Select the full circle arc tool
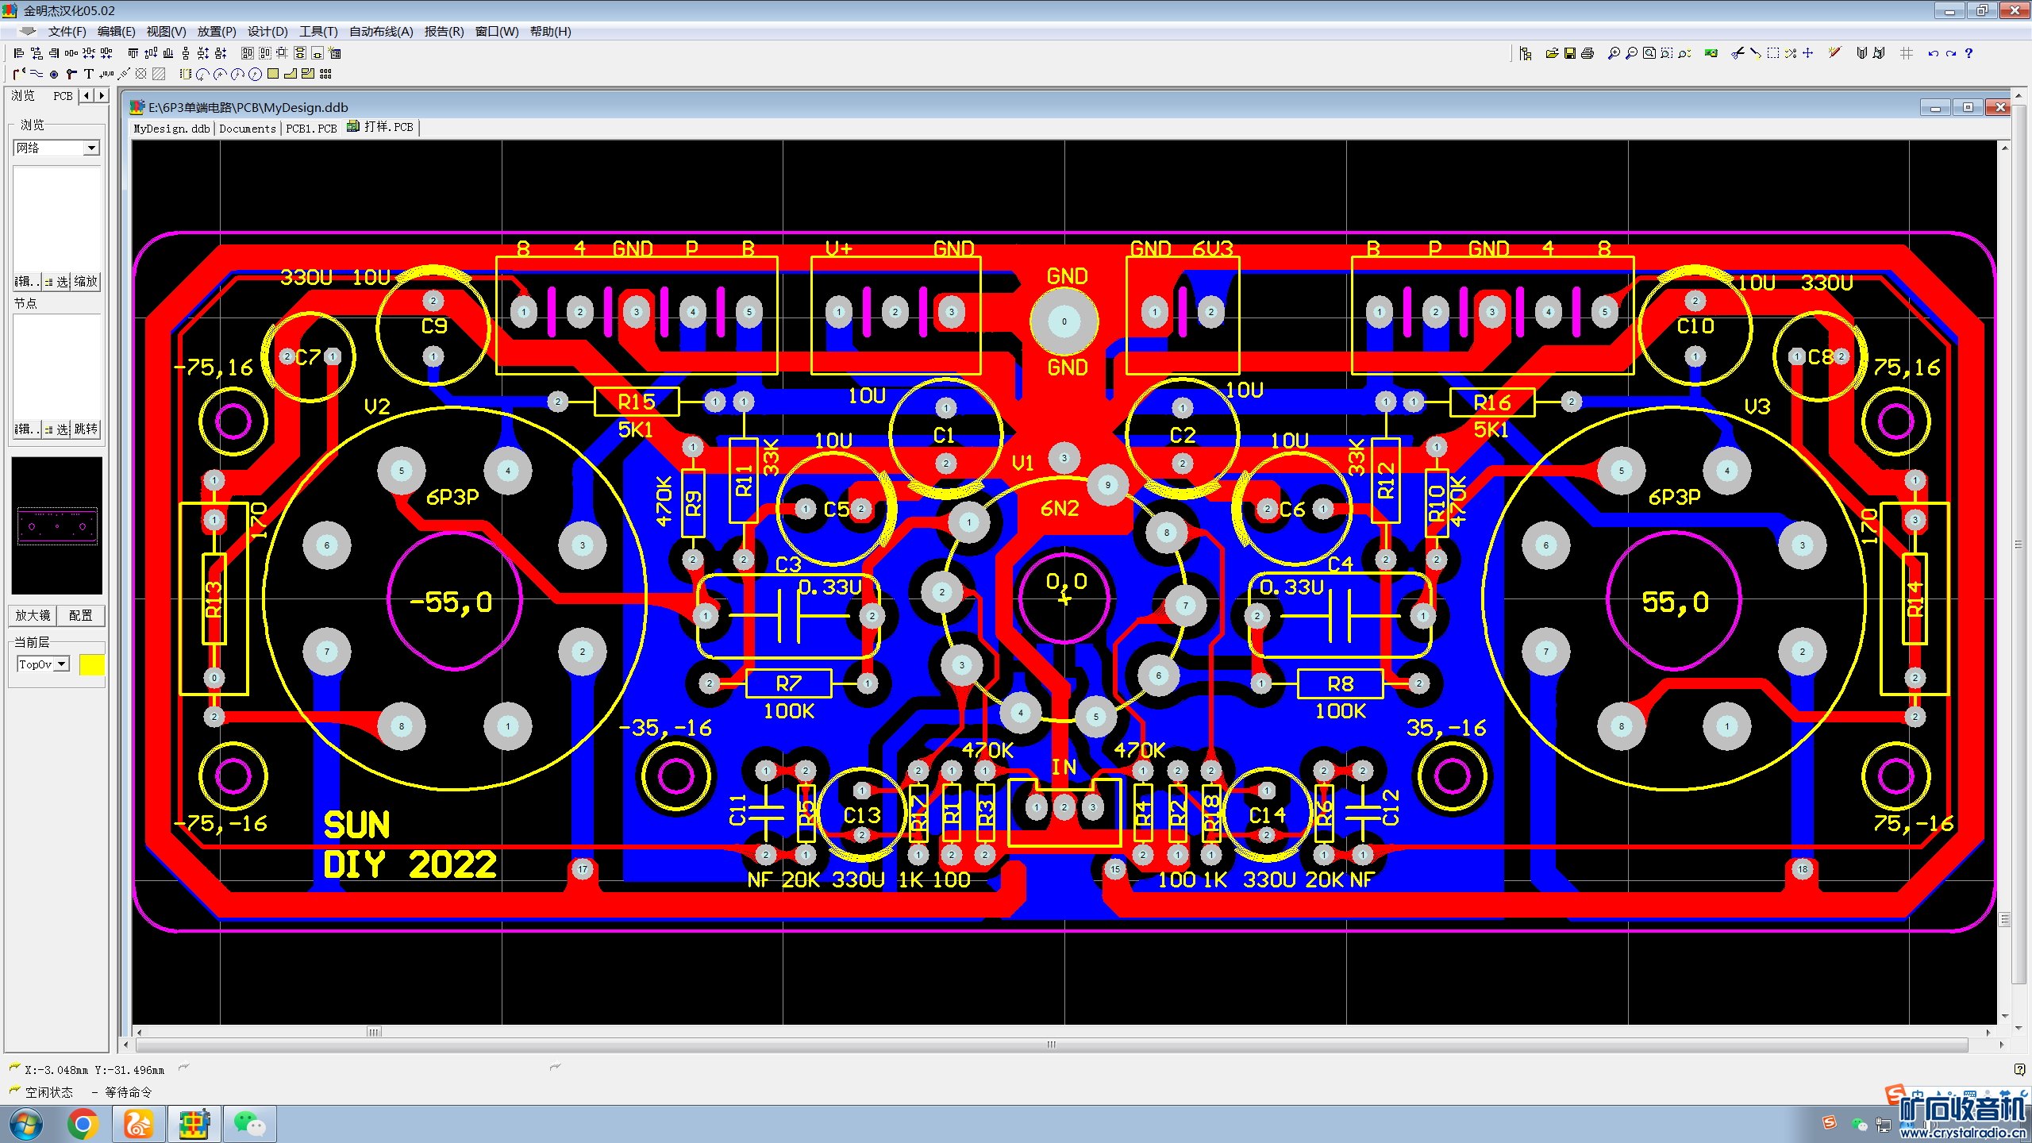Viewport: 2032px width, 1143px height. coord(255,74)
